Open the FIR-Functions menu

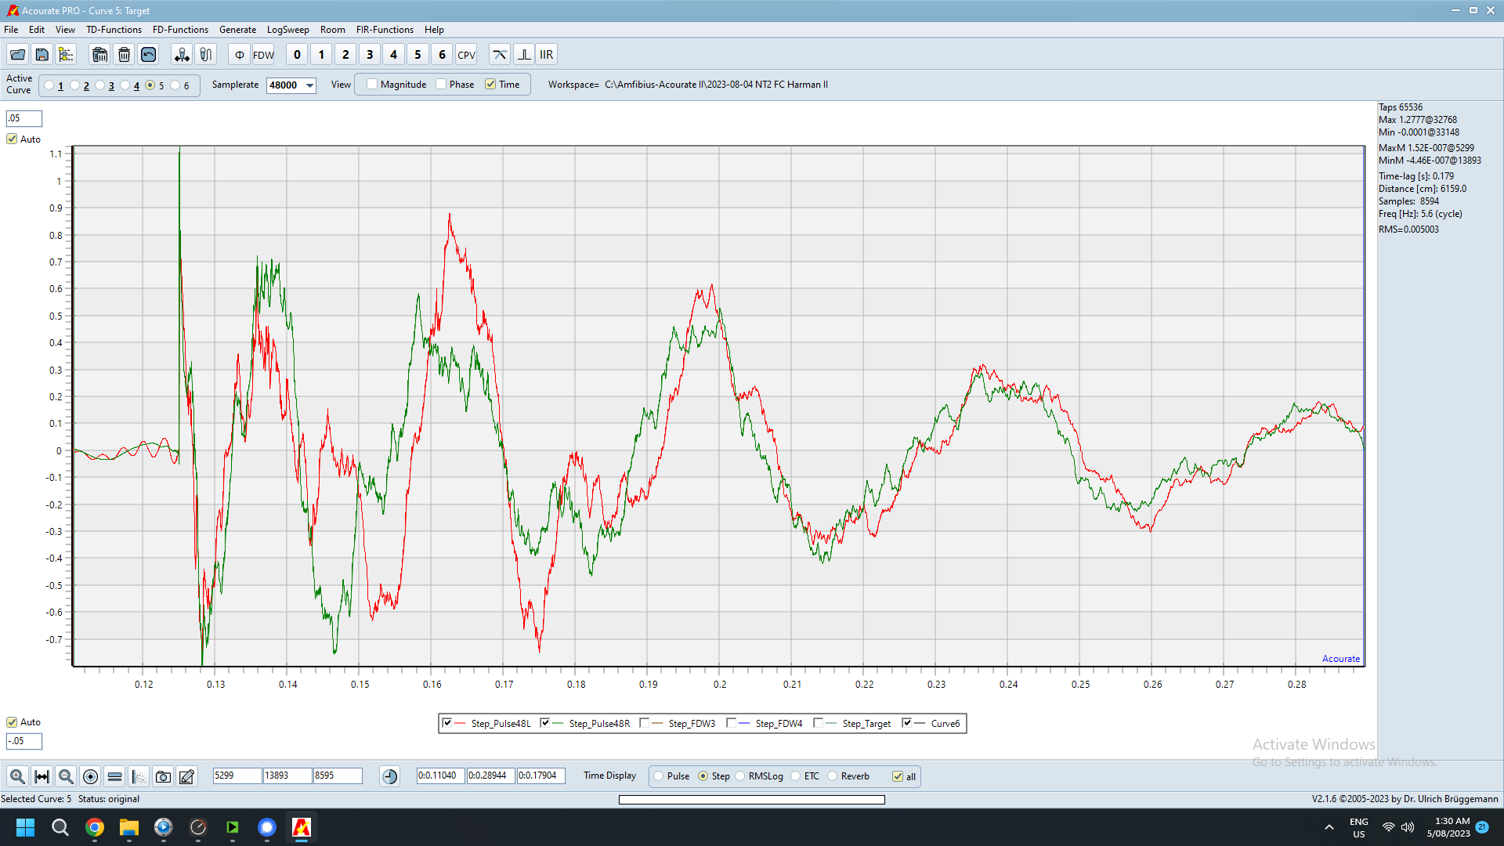[385, 30]
